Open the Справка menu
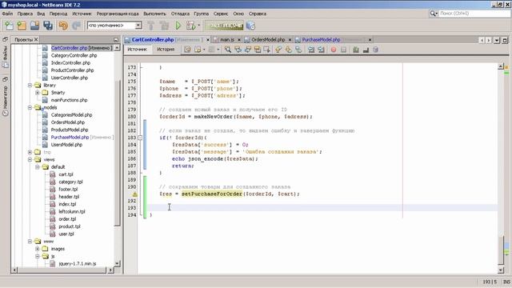 coord(258,14)
